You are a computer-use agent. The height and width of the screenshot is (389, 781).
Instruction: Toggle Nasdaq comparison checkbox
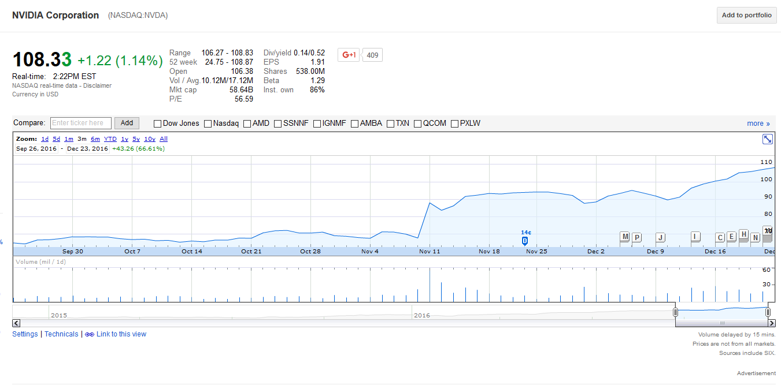[208, 124]
